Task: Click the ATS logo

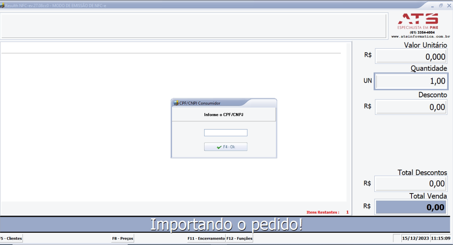Action: tap(418, 19)
